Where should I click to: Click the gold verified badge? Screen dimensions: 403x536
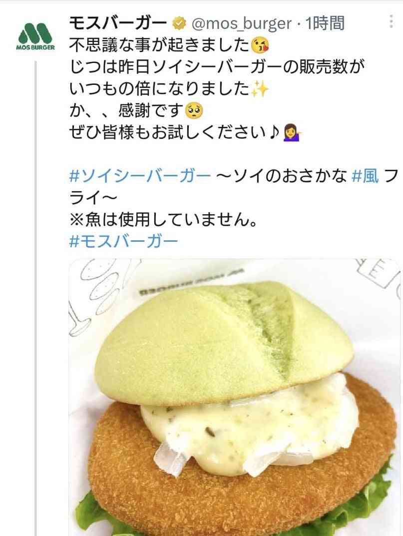pyautogui.click(x=178, y=23)
